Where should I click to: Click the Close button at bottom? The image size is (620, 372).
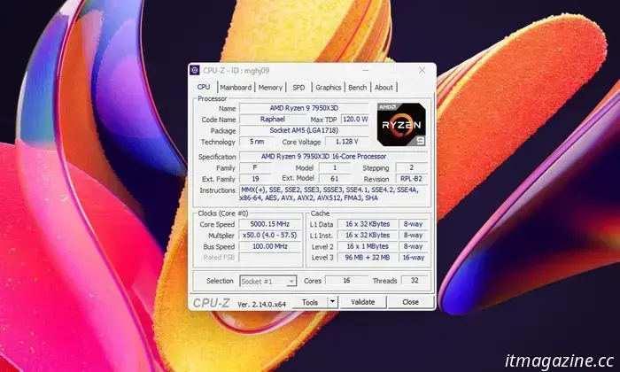tap(410, 302)
